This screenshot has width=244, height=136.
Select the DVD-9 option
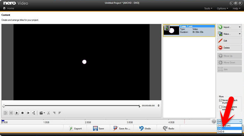click(x=229, y=131)
